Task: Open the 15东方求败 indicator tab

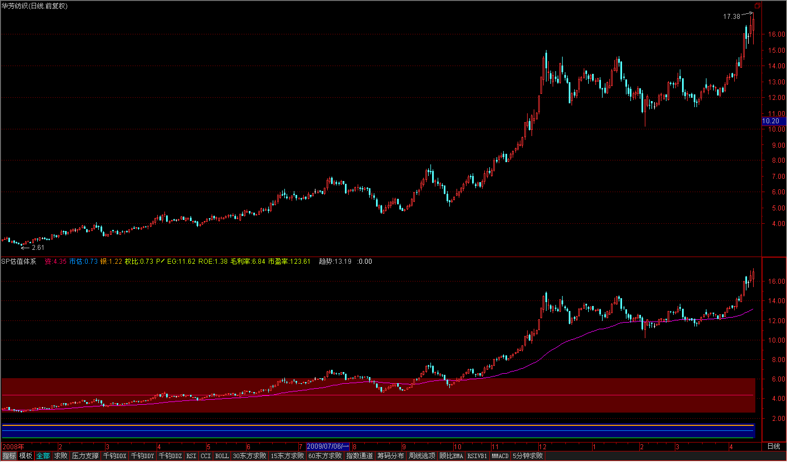Action: (287, 456)
